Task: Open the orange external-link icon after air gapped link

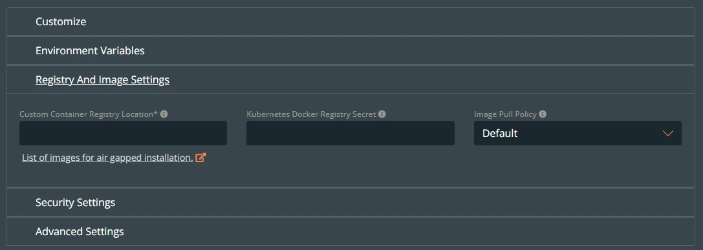Action: tap(200, 158)
